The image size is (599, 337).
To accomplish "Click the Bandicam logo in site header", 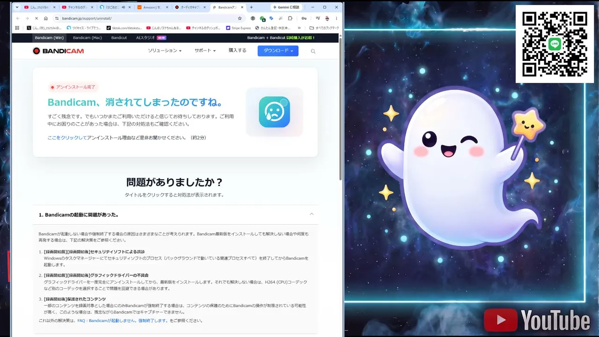I will coord(58,51).
